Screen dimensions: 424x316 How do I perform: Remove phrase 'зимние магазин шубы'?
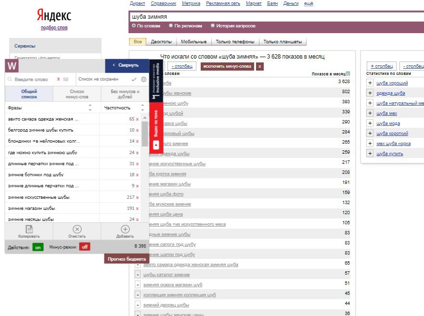point(137,208)
